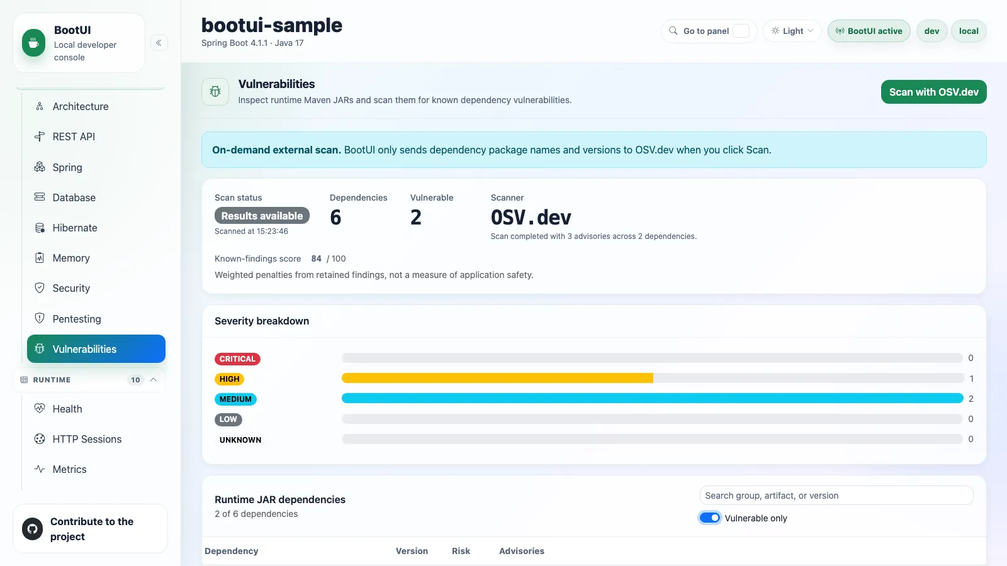Open the Light theme dropdown
Image resolution: width=1007 pixels, height=566 pixels.
click(x=792, y=31)
